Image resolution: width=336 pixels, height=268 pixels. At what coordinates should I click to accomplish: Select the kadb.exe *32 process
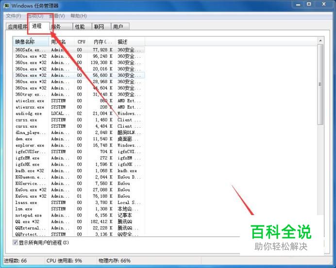point(79,171)
